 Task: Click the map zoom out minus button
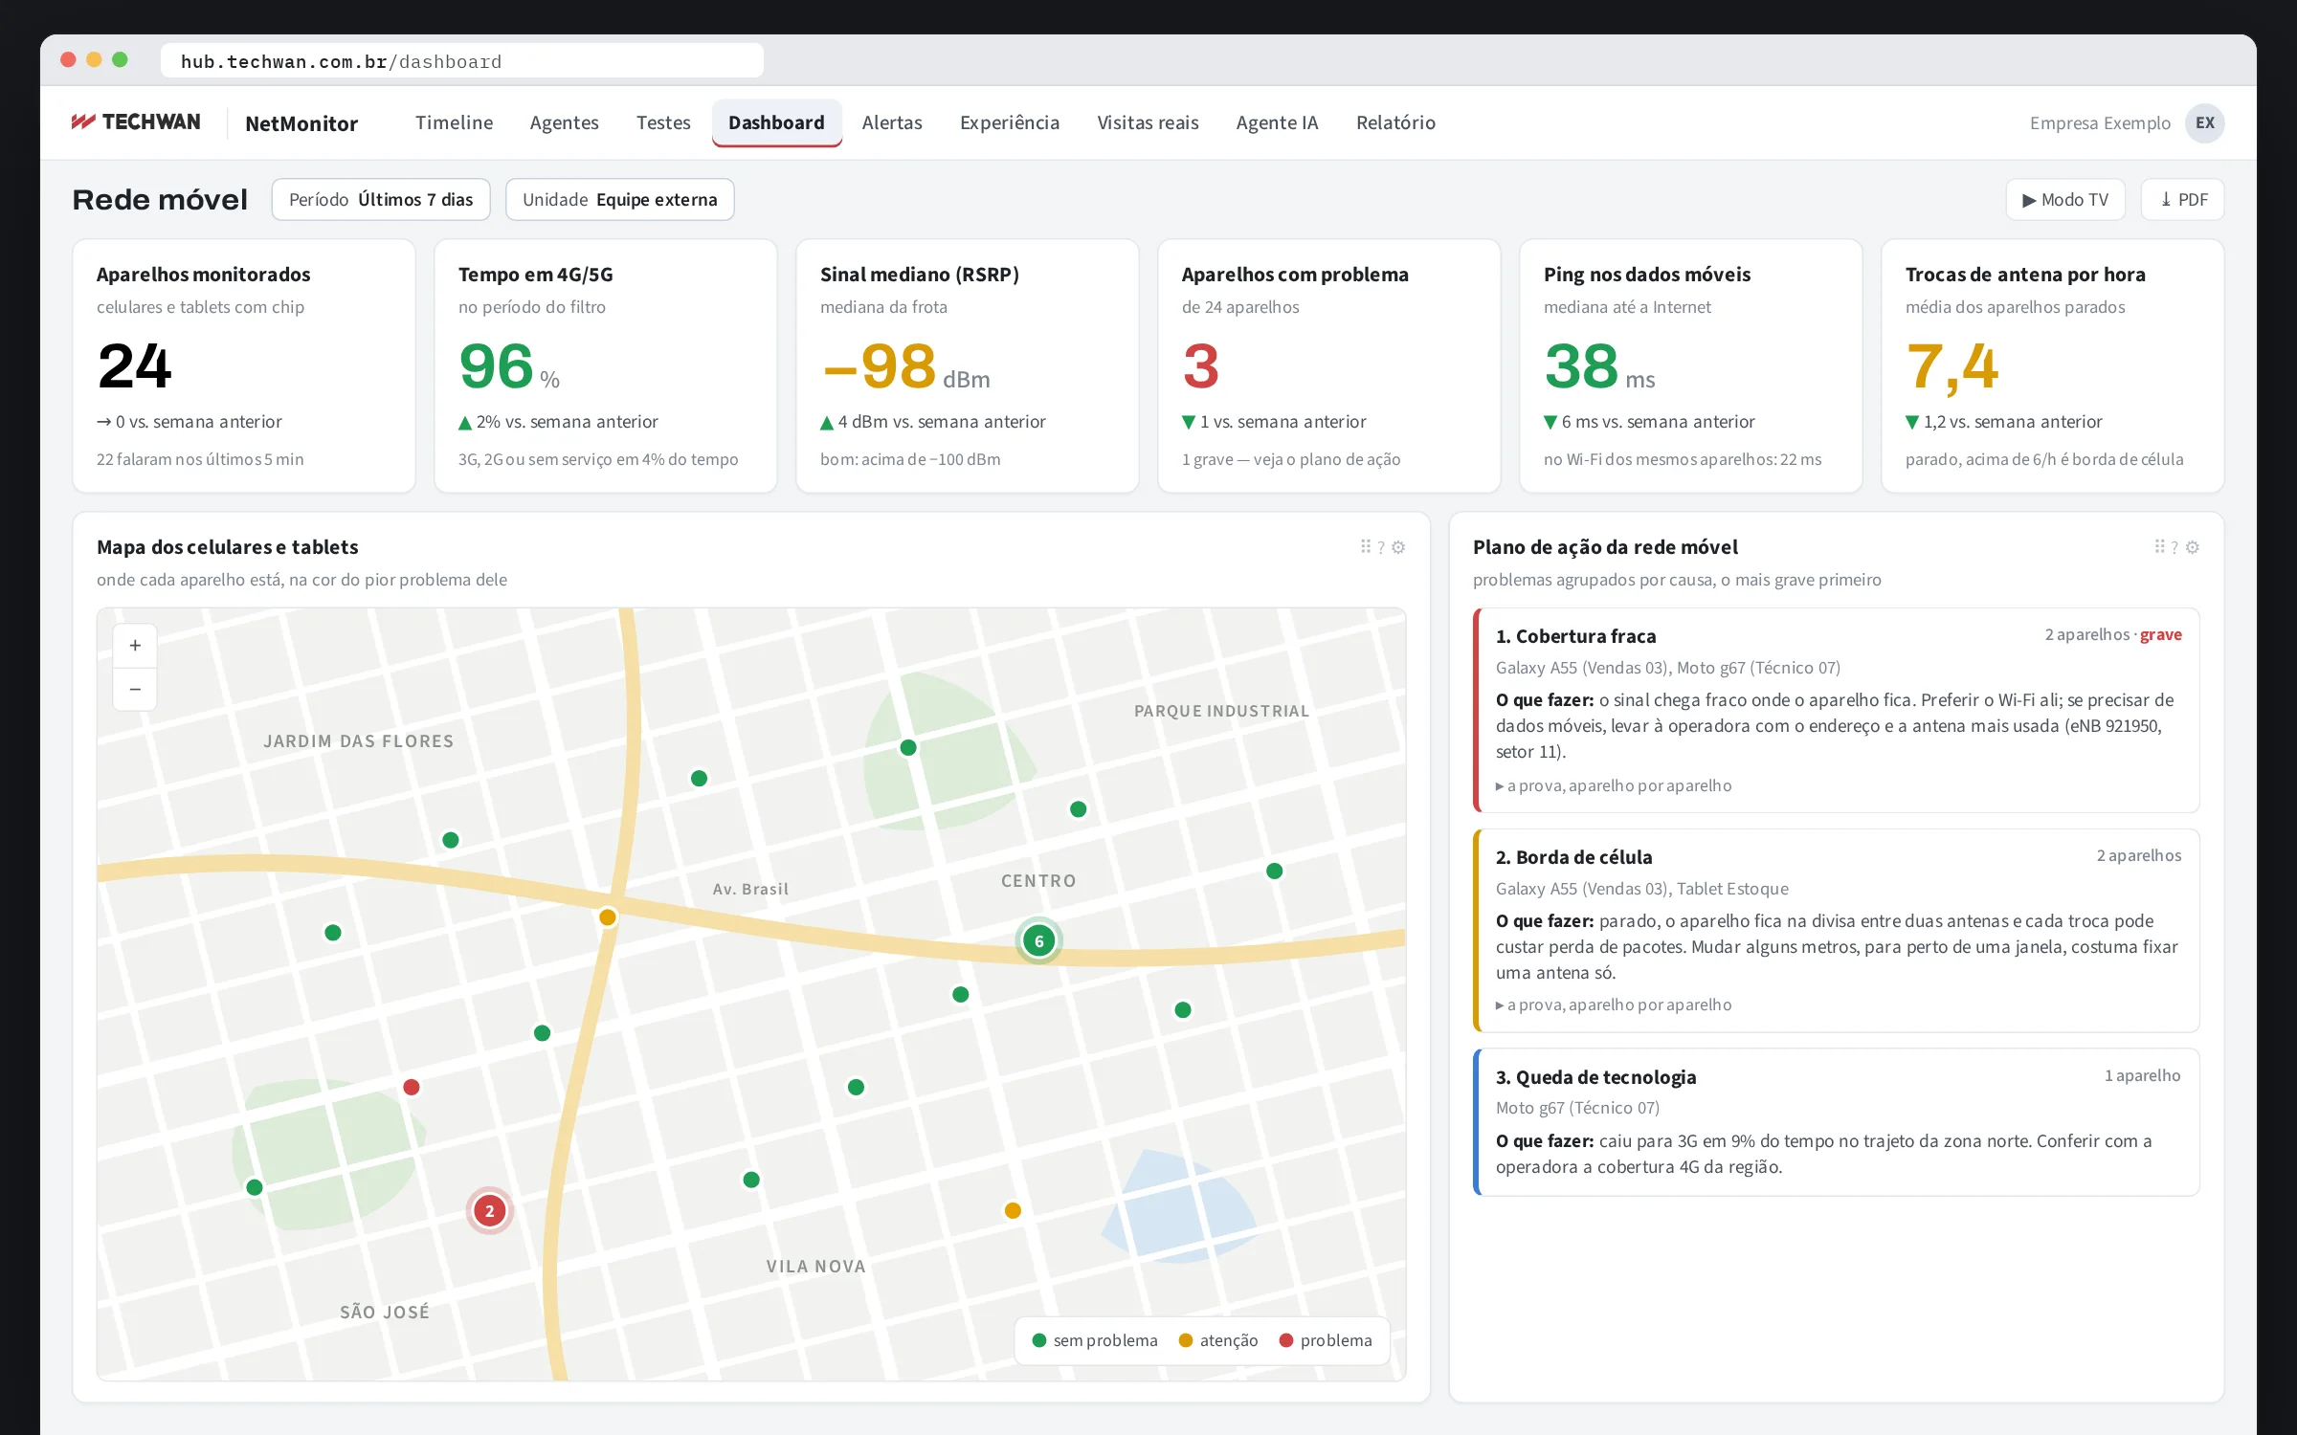135,689
